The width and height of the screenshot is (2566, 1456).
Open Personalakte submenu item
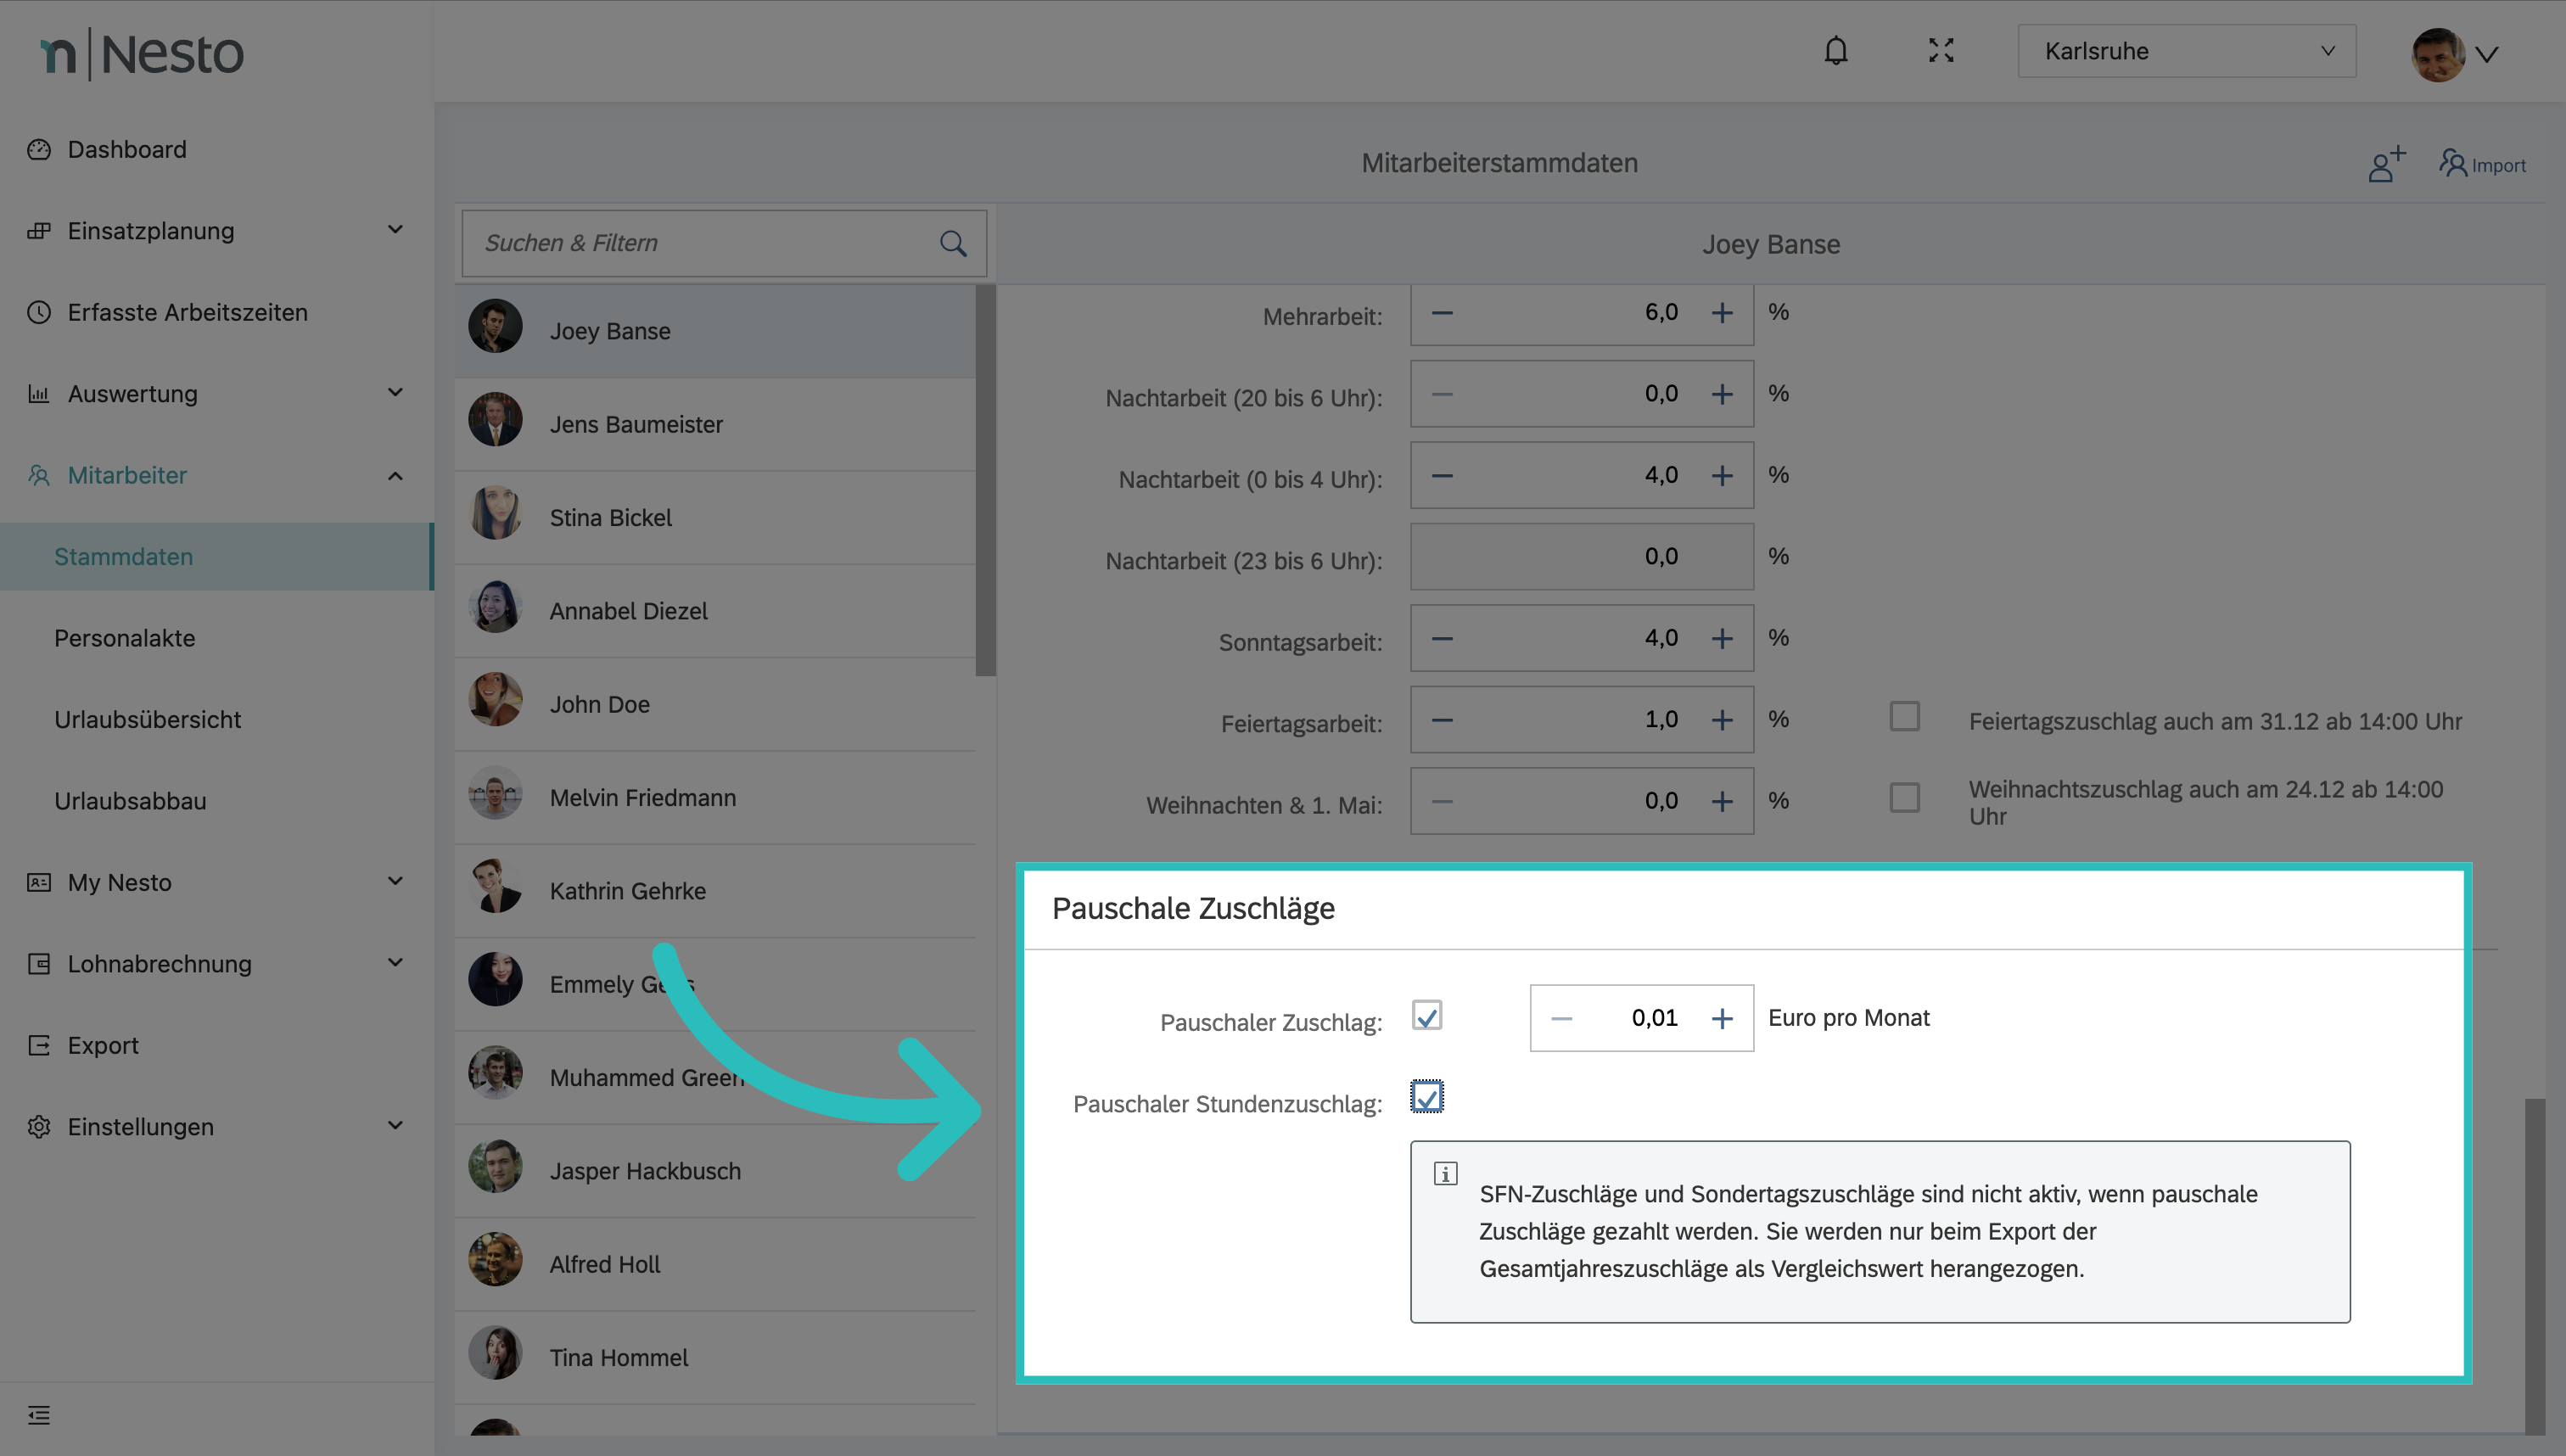(x=125, y=638)
